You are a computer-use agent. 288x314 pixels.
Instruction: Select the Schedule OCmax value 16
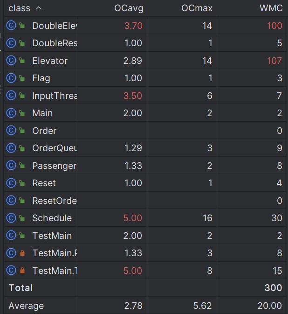207,218
